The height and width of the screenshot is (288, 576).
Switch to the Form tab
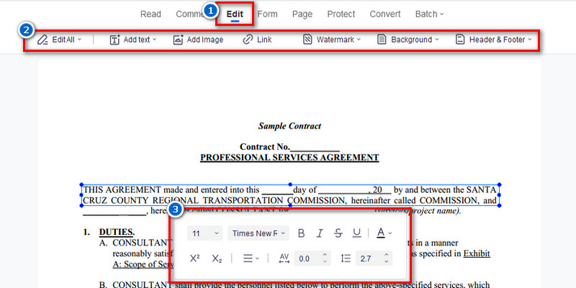tap(267, 14)
